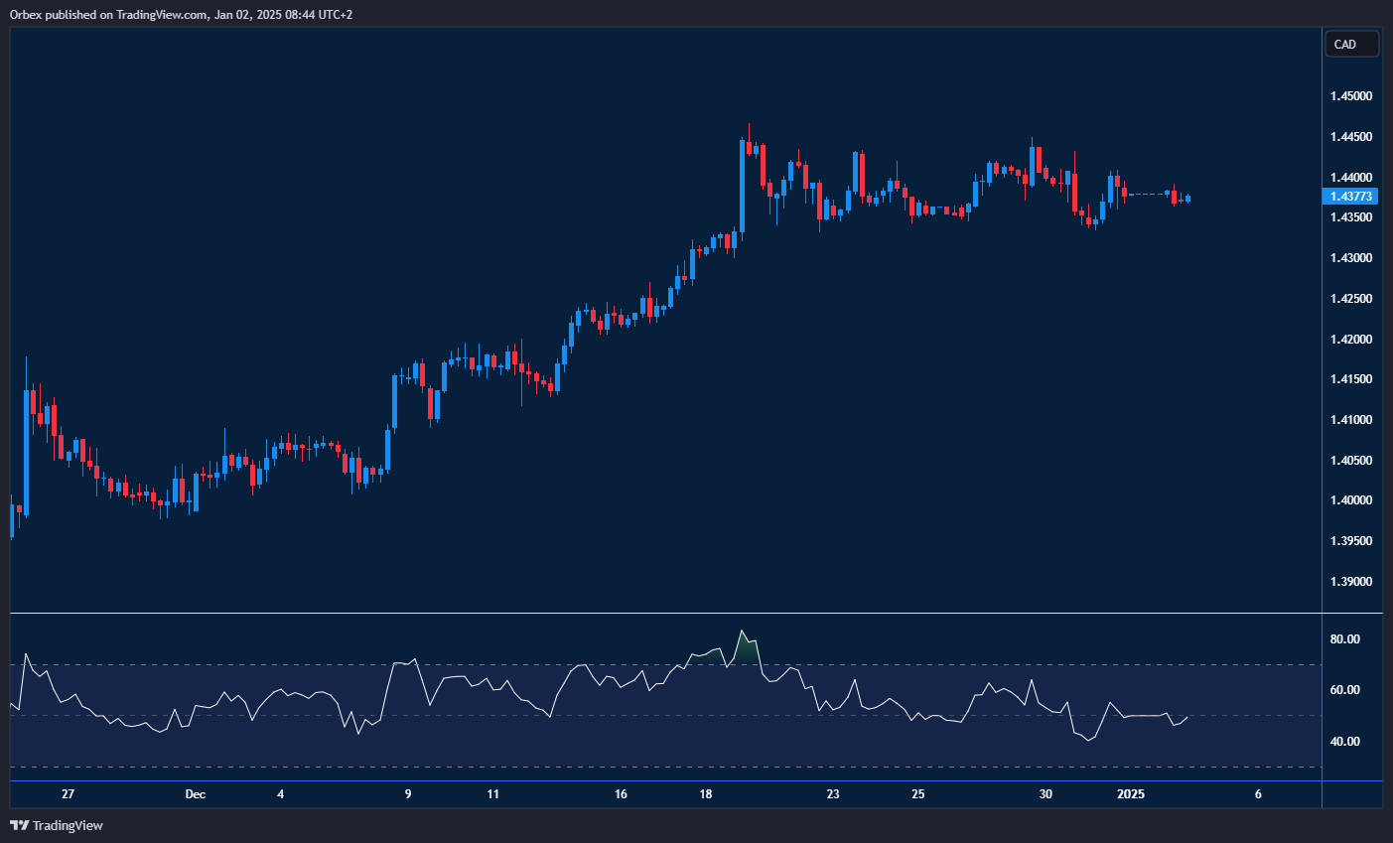Click the last candle beside the price tag

tap(1187, 199)
